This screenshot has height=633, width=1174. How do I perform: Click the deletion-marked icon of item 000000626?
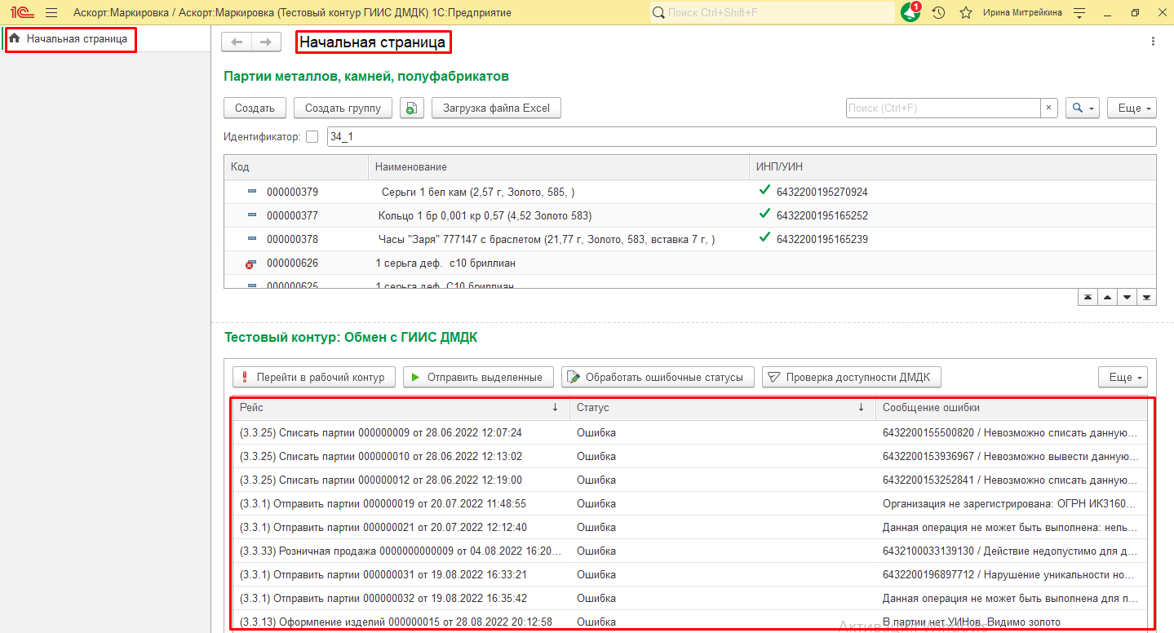point(250,263)
